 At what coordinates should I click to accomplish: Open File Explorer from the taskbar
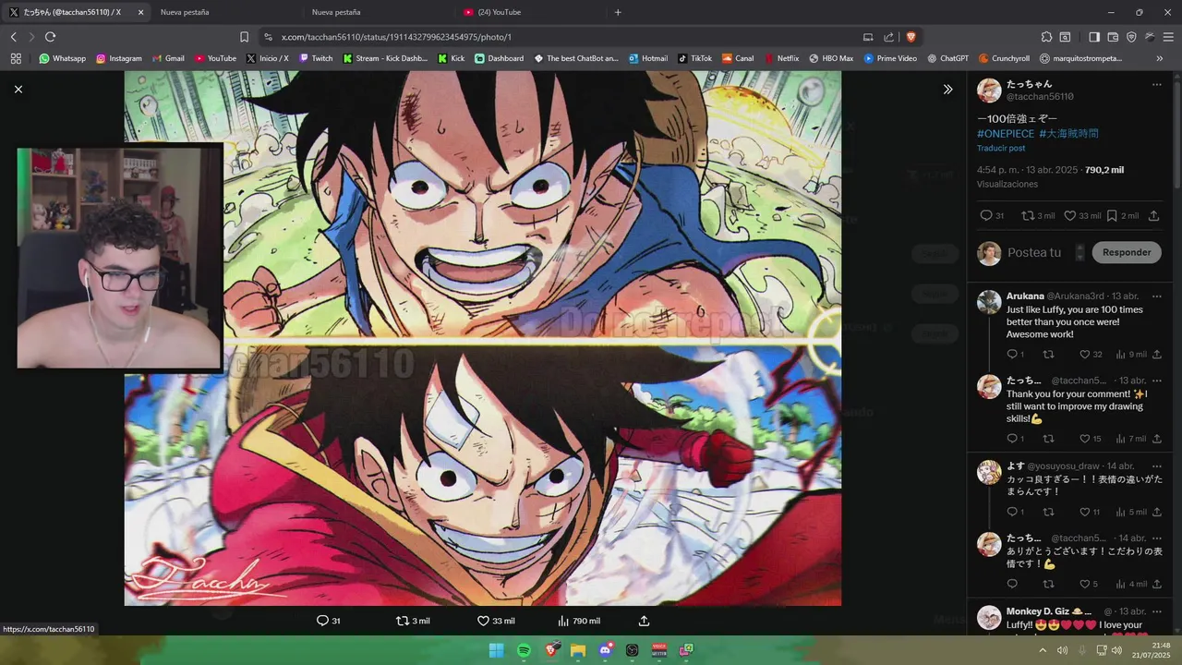(578, 650)
